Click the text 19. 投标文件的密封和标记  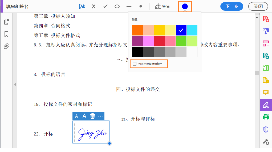(63, 104)
